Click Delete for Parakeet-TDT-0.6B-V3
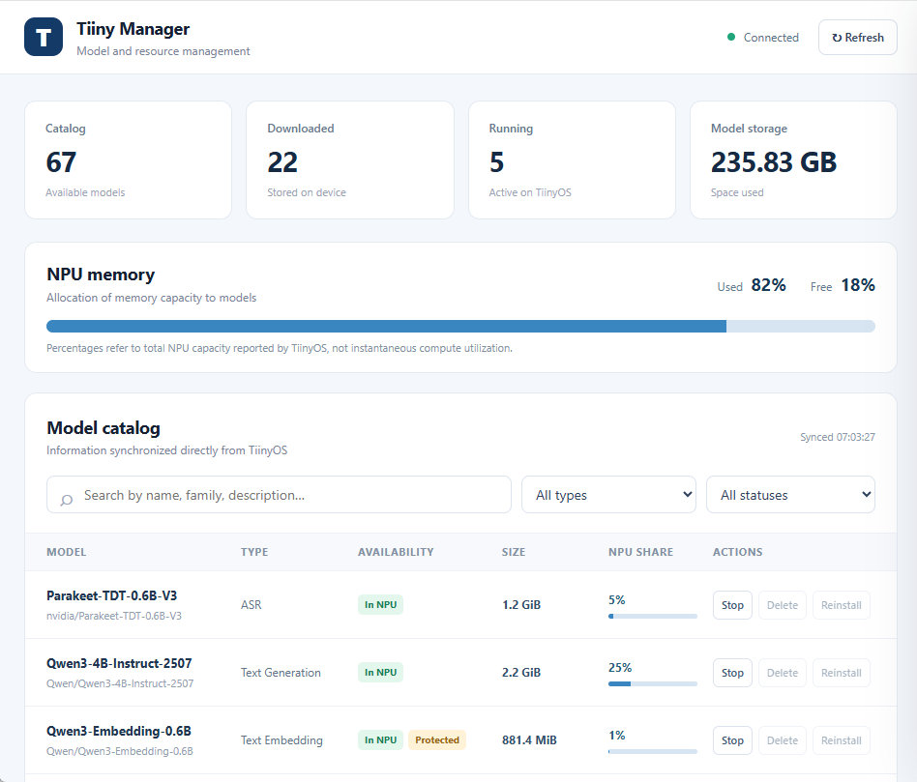Viewport: 917px width, 782px height. 783,605
